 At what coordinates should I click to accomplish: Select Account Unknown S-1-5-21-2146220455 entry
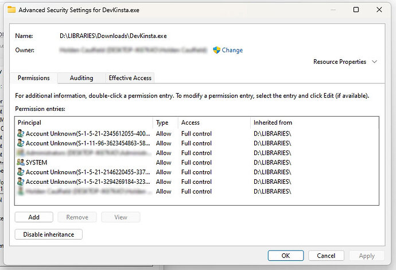pos(197,172)
